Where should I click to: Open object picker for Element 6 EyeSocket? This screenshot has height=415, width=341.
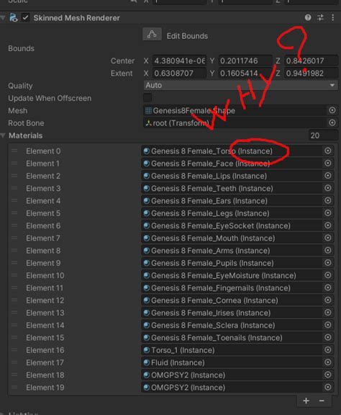point(328,226)
